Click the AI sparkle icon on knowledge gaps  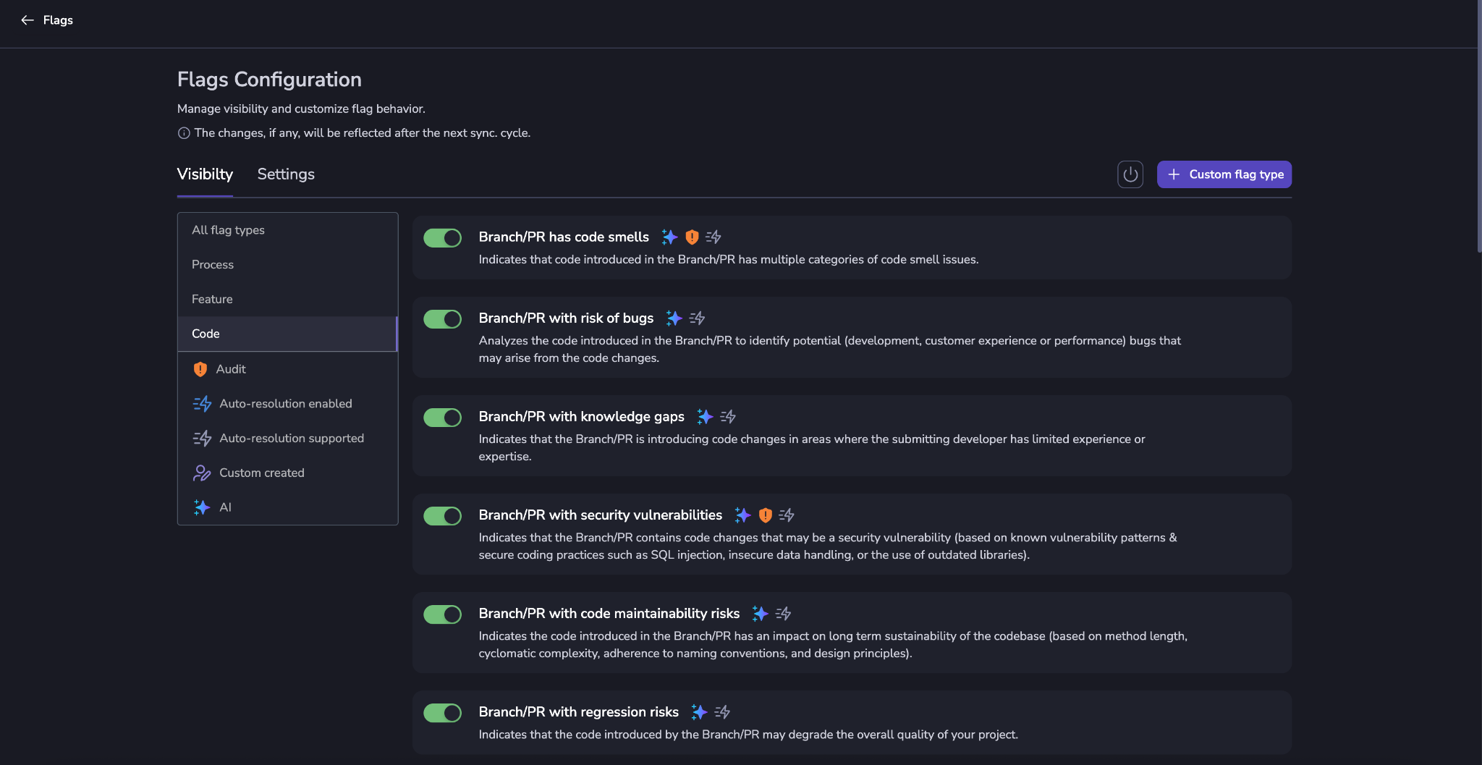click(705, 417)
